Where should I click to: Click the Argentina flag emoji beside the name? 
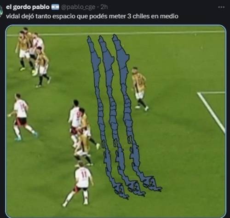tap(55, 7)
